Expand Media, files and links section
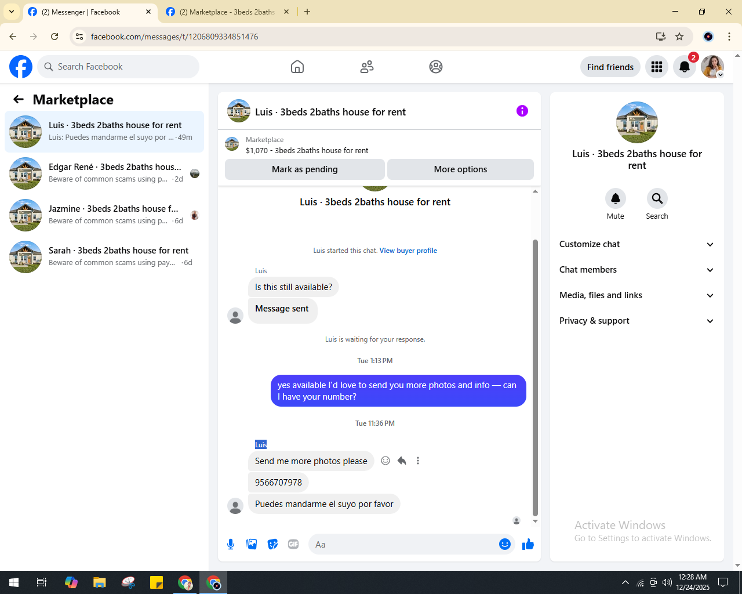This screenshot has width=742, height=594. [636, 295]
